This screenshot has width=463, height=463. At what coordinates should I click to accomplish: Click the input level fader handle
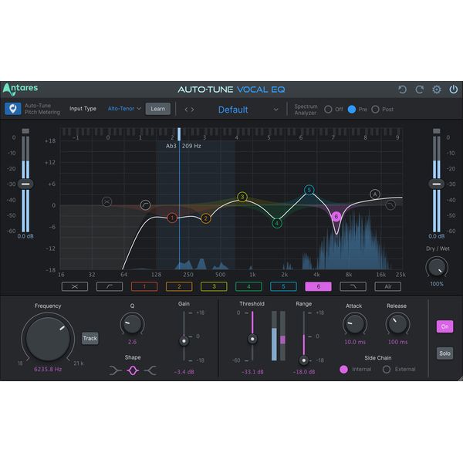click(x=25, y=184)
